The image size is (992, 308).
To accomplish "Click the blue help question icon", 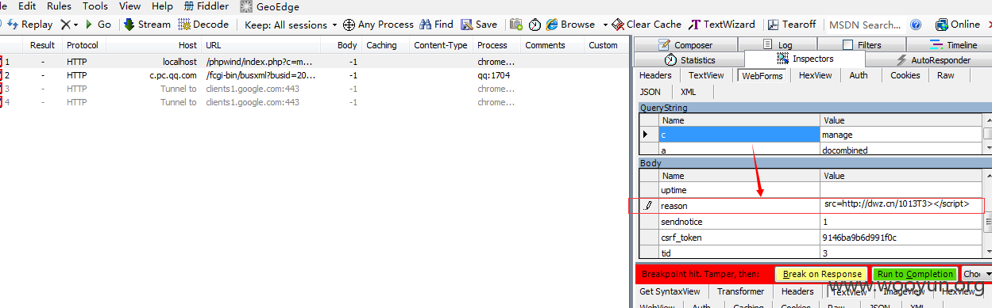I will 916,25.
